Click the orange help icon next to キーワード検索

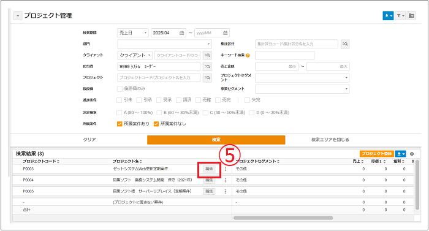tap(248, 55)
